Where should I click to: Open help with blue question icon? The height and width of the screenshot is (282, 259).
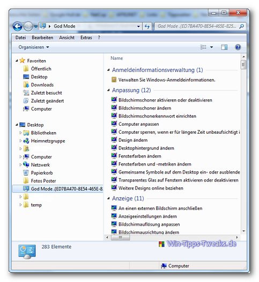point(238,47)
